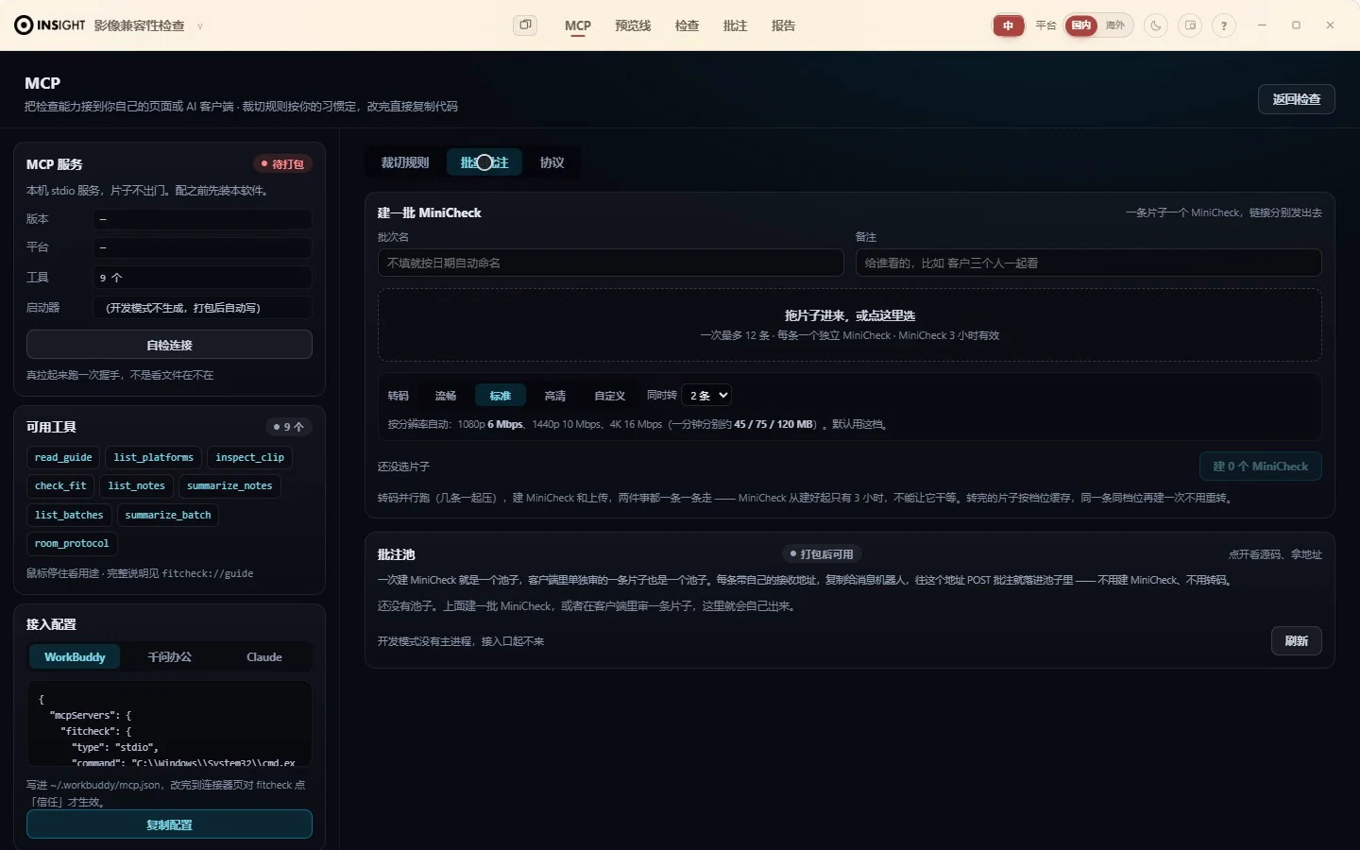
Task: Choose the 高清 transcode preset
Action: [x=555, y=396]
